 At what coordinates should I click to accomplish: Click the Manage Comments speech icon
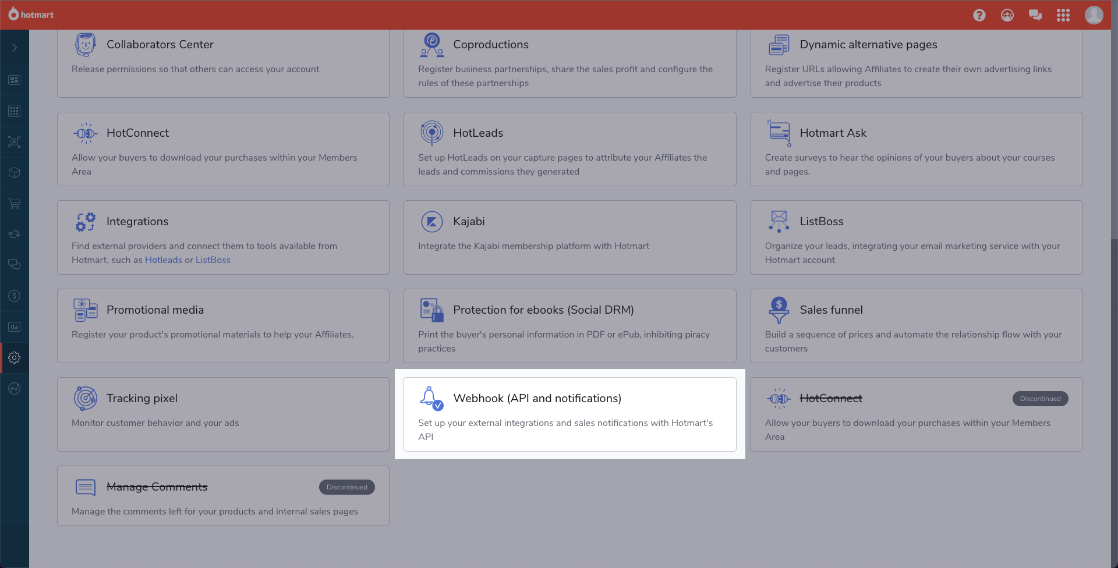86,487
